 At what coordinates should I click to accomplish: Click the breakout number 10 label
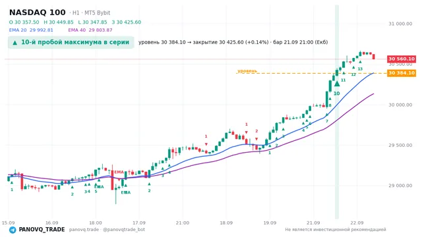click(337, 93)
